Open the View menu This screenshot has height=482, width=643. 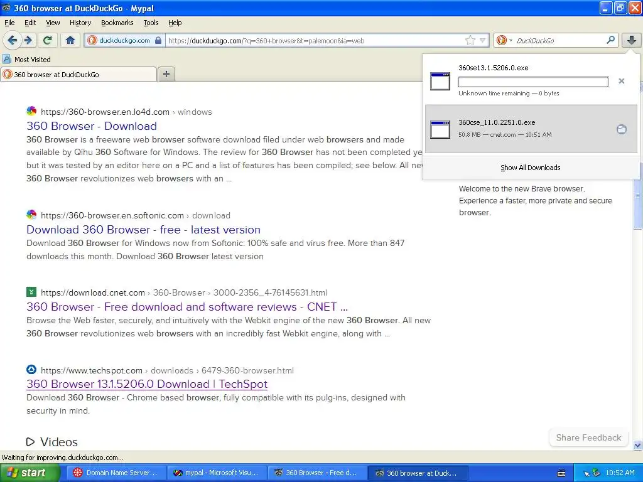click(x=53, y=23)
